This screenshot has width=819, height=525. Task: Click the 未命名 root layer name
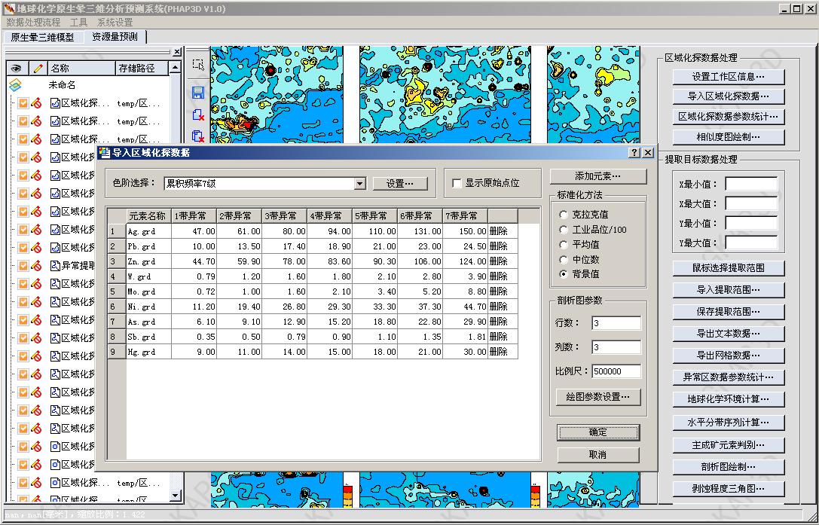(x=62, y=84)
